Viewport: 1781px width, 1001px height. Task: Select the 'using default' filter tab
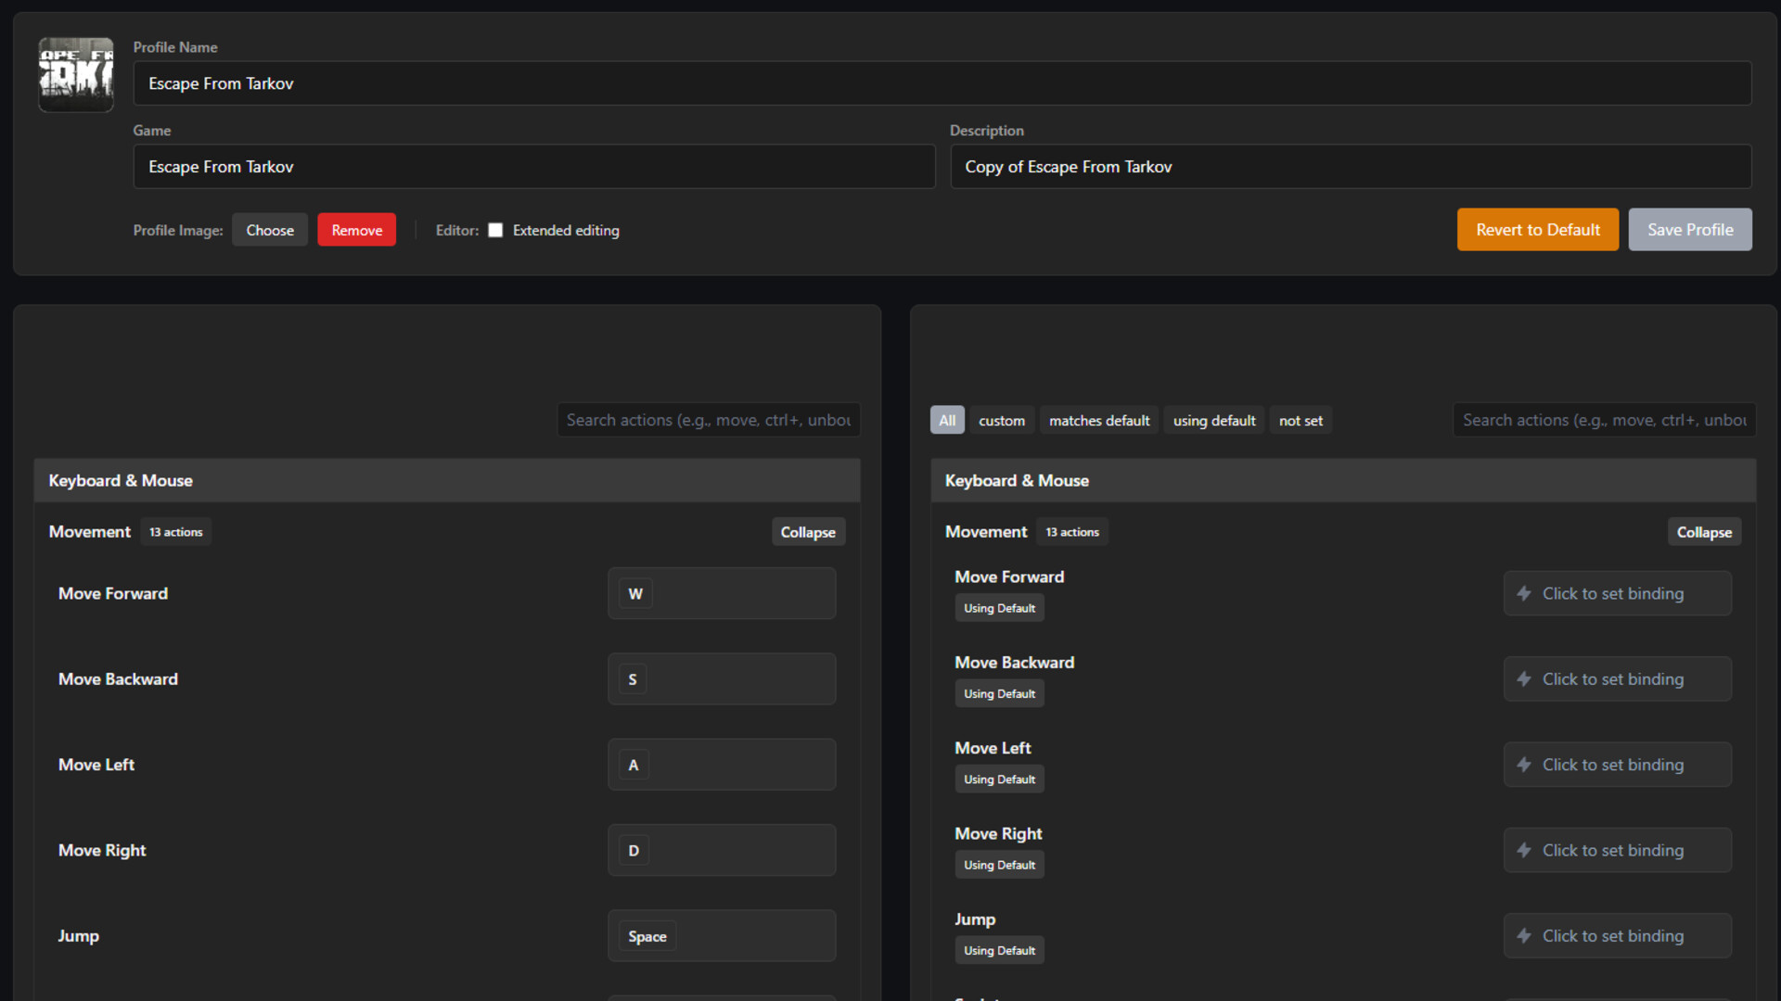(1213, 420)
